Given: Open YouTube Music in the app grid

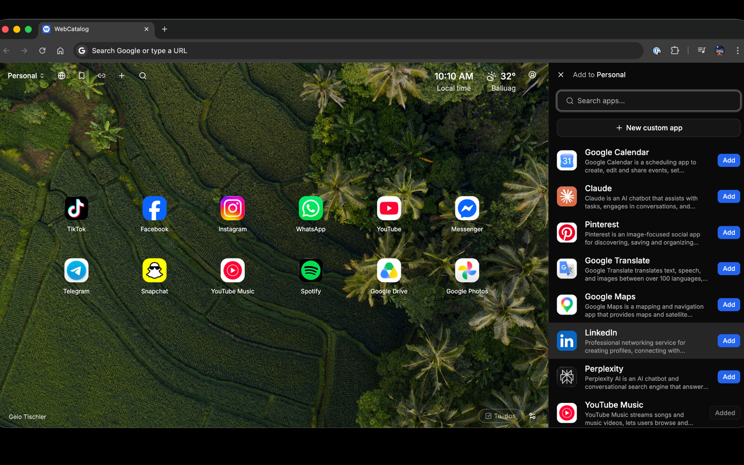Looking at the screenshot, I should (233, 271).
